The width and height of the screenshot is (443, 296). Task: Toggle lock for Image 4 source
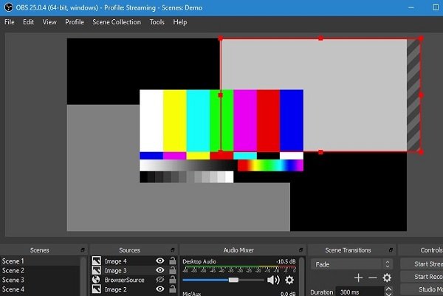(x=172, y=261)
